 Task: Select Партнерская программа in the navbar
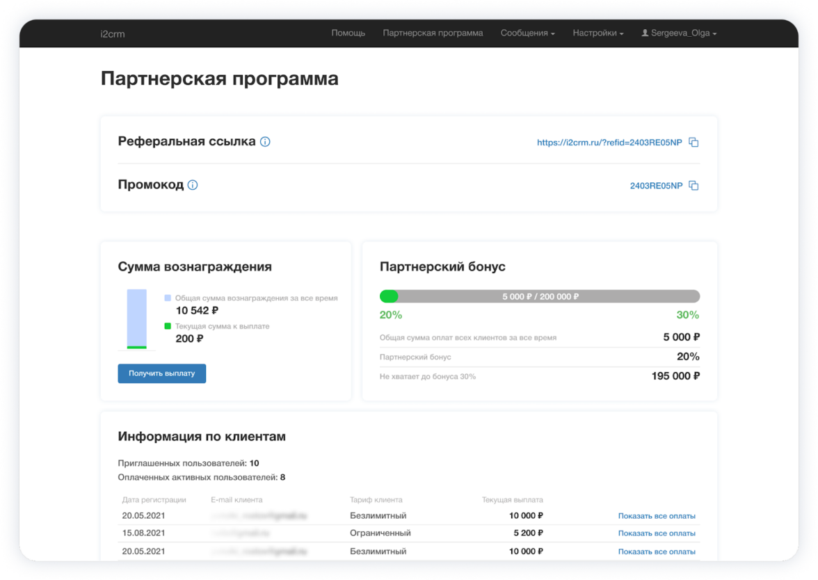click(433, 33)
